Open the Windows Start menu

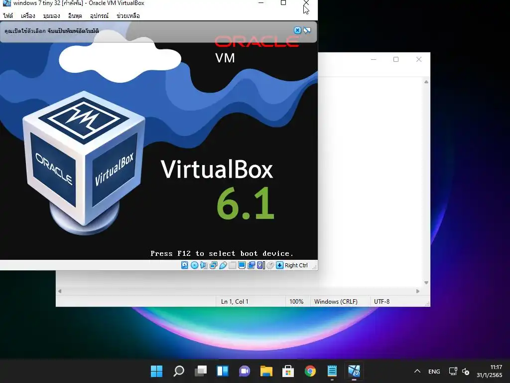156,371
